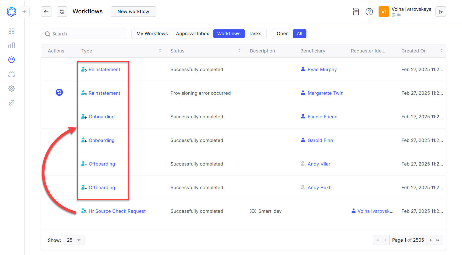
Task: Toggle sidebar collapse pin at top left
Action: coord(24,12)
